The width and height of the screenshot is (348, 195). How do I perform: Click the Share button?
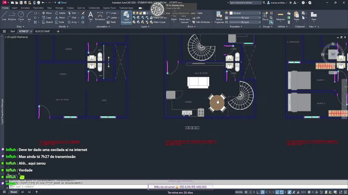pos(62,3)
